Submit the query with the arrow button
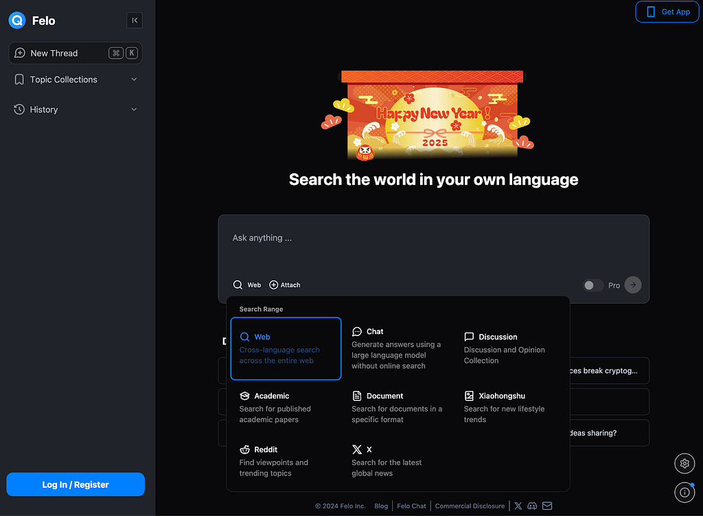This screenshot has height=516, width=703. coord(632,285)
